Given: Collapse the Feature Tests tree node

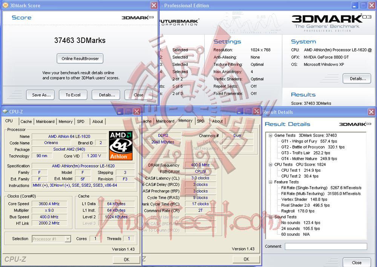Looking at the screenshot, I should [270, 182].
